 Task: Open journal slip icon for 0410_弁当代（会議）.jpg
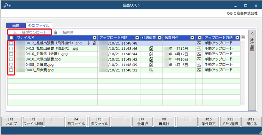pyautogui.click(x=151, y=54)
